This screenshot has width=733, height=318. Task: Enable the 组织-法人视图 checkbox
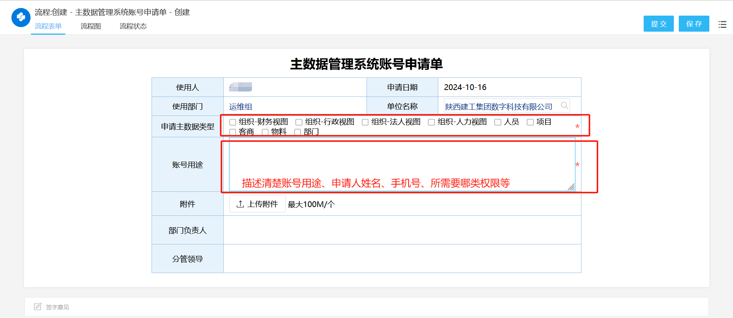365,122
